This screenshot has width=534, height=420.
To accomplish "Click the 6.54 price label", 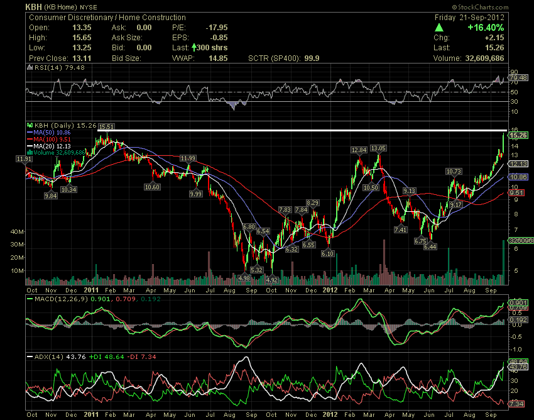I will coord(263,231).
